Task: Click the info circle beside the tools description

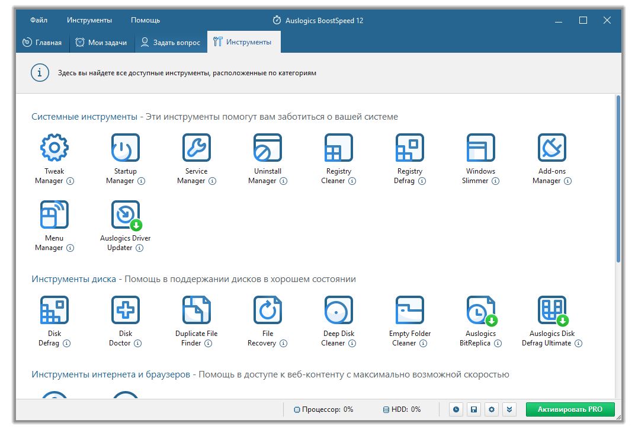Action: (x=40, y=73)
